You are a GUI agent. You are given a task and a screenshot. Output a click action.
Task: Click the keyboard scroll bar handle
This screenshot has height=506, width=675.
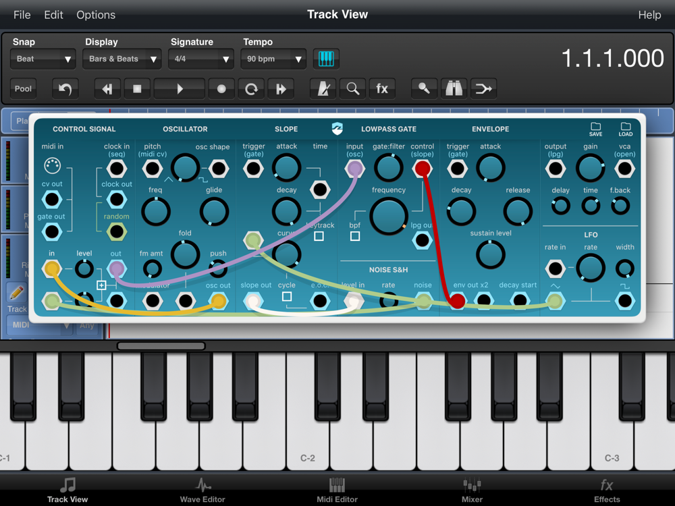click(161, 346)
